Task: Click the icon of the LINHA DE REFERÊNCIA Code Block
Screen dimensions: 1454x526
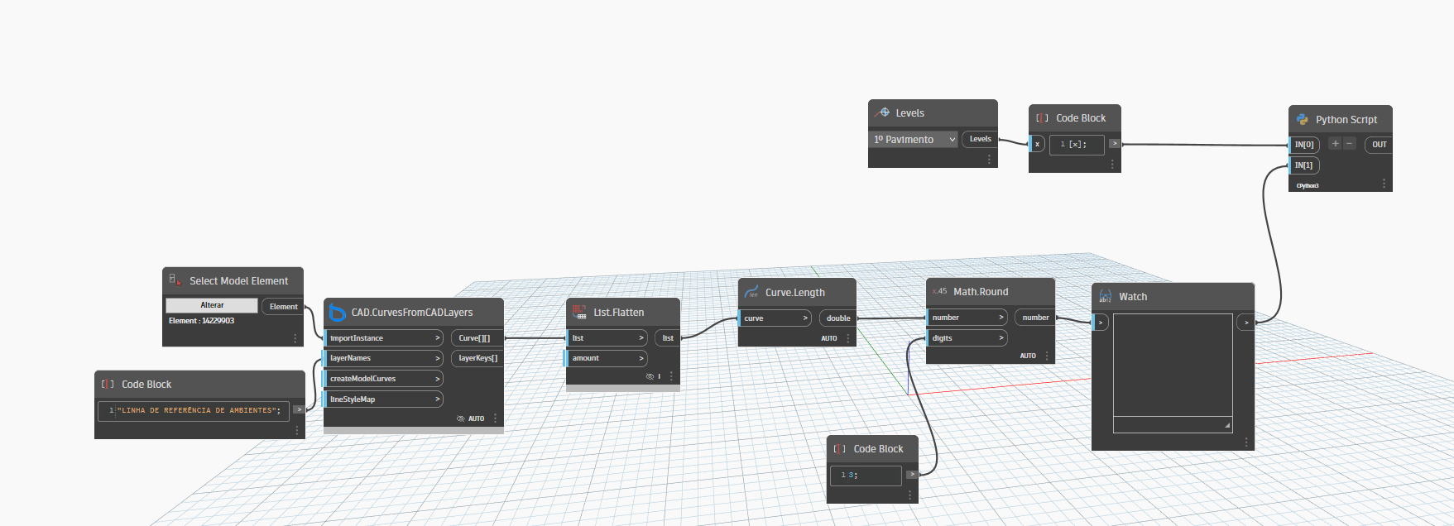Action: tap(108, 384)
